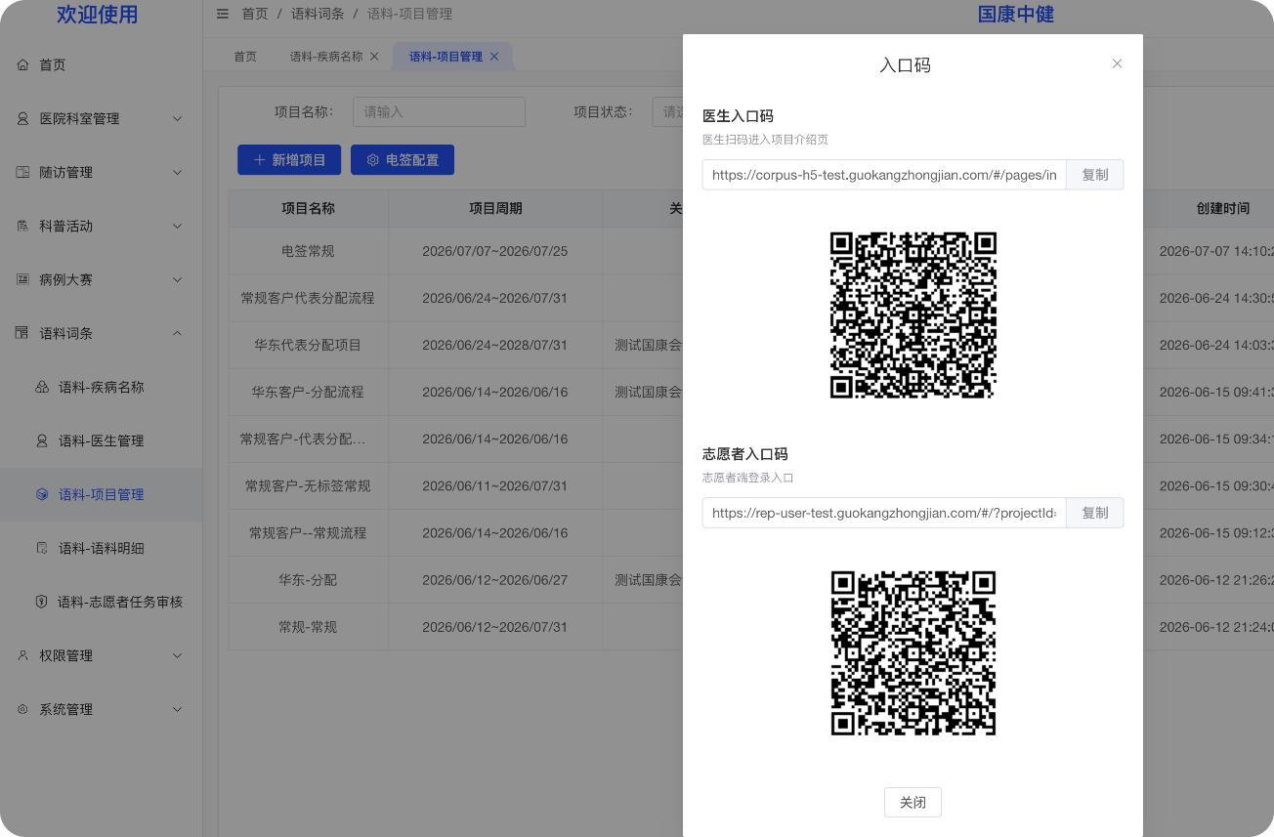
Task: Click the 病例大赛 icon in sidebar
Action: 22,279
